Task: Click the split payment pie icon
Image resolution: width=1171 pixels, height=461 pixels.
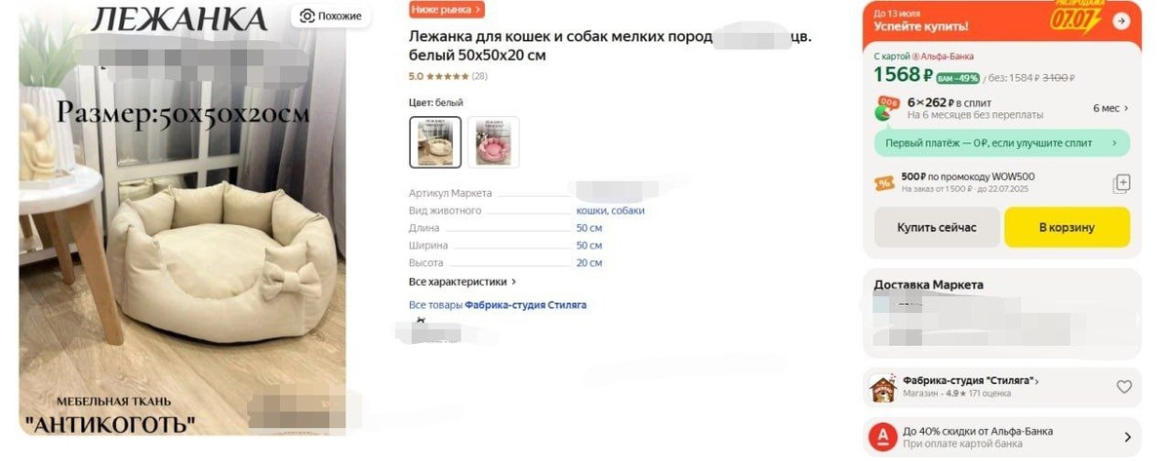Action: click(886, 108)
